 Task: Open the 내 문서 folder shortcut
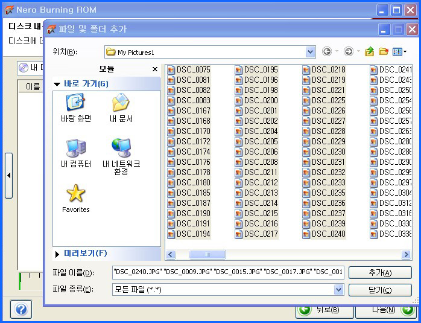tap(121, 107)
